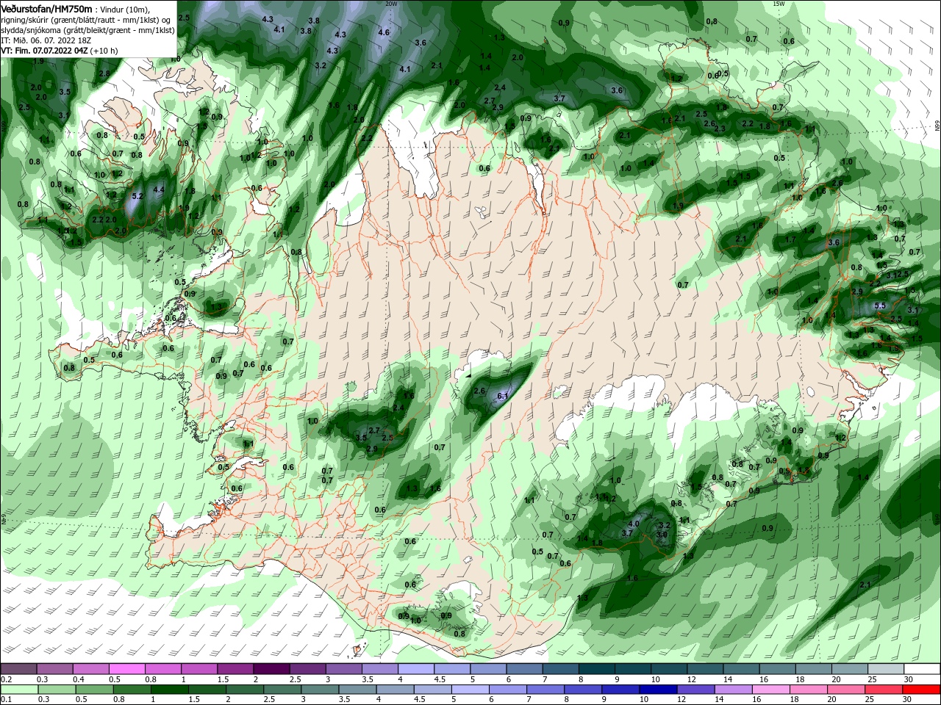941x705 pixels.
Task: Pick darkest purple swatch between 2 and 2.5
Action: tap(271, 668)
